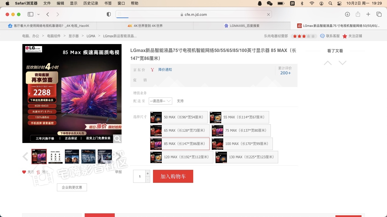Image resolution: width=387 pixels, height=217 pixels.
Task: Show Safari downloads
Action: click(347, 14)
